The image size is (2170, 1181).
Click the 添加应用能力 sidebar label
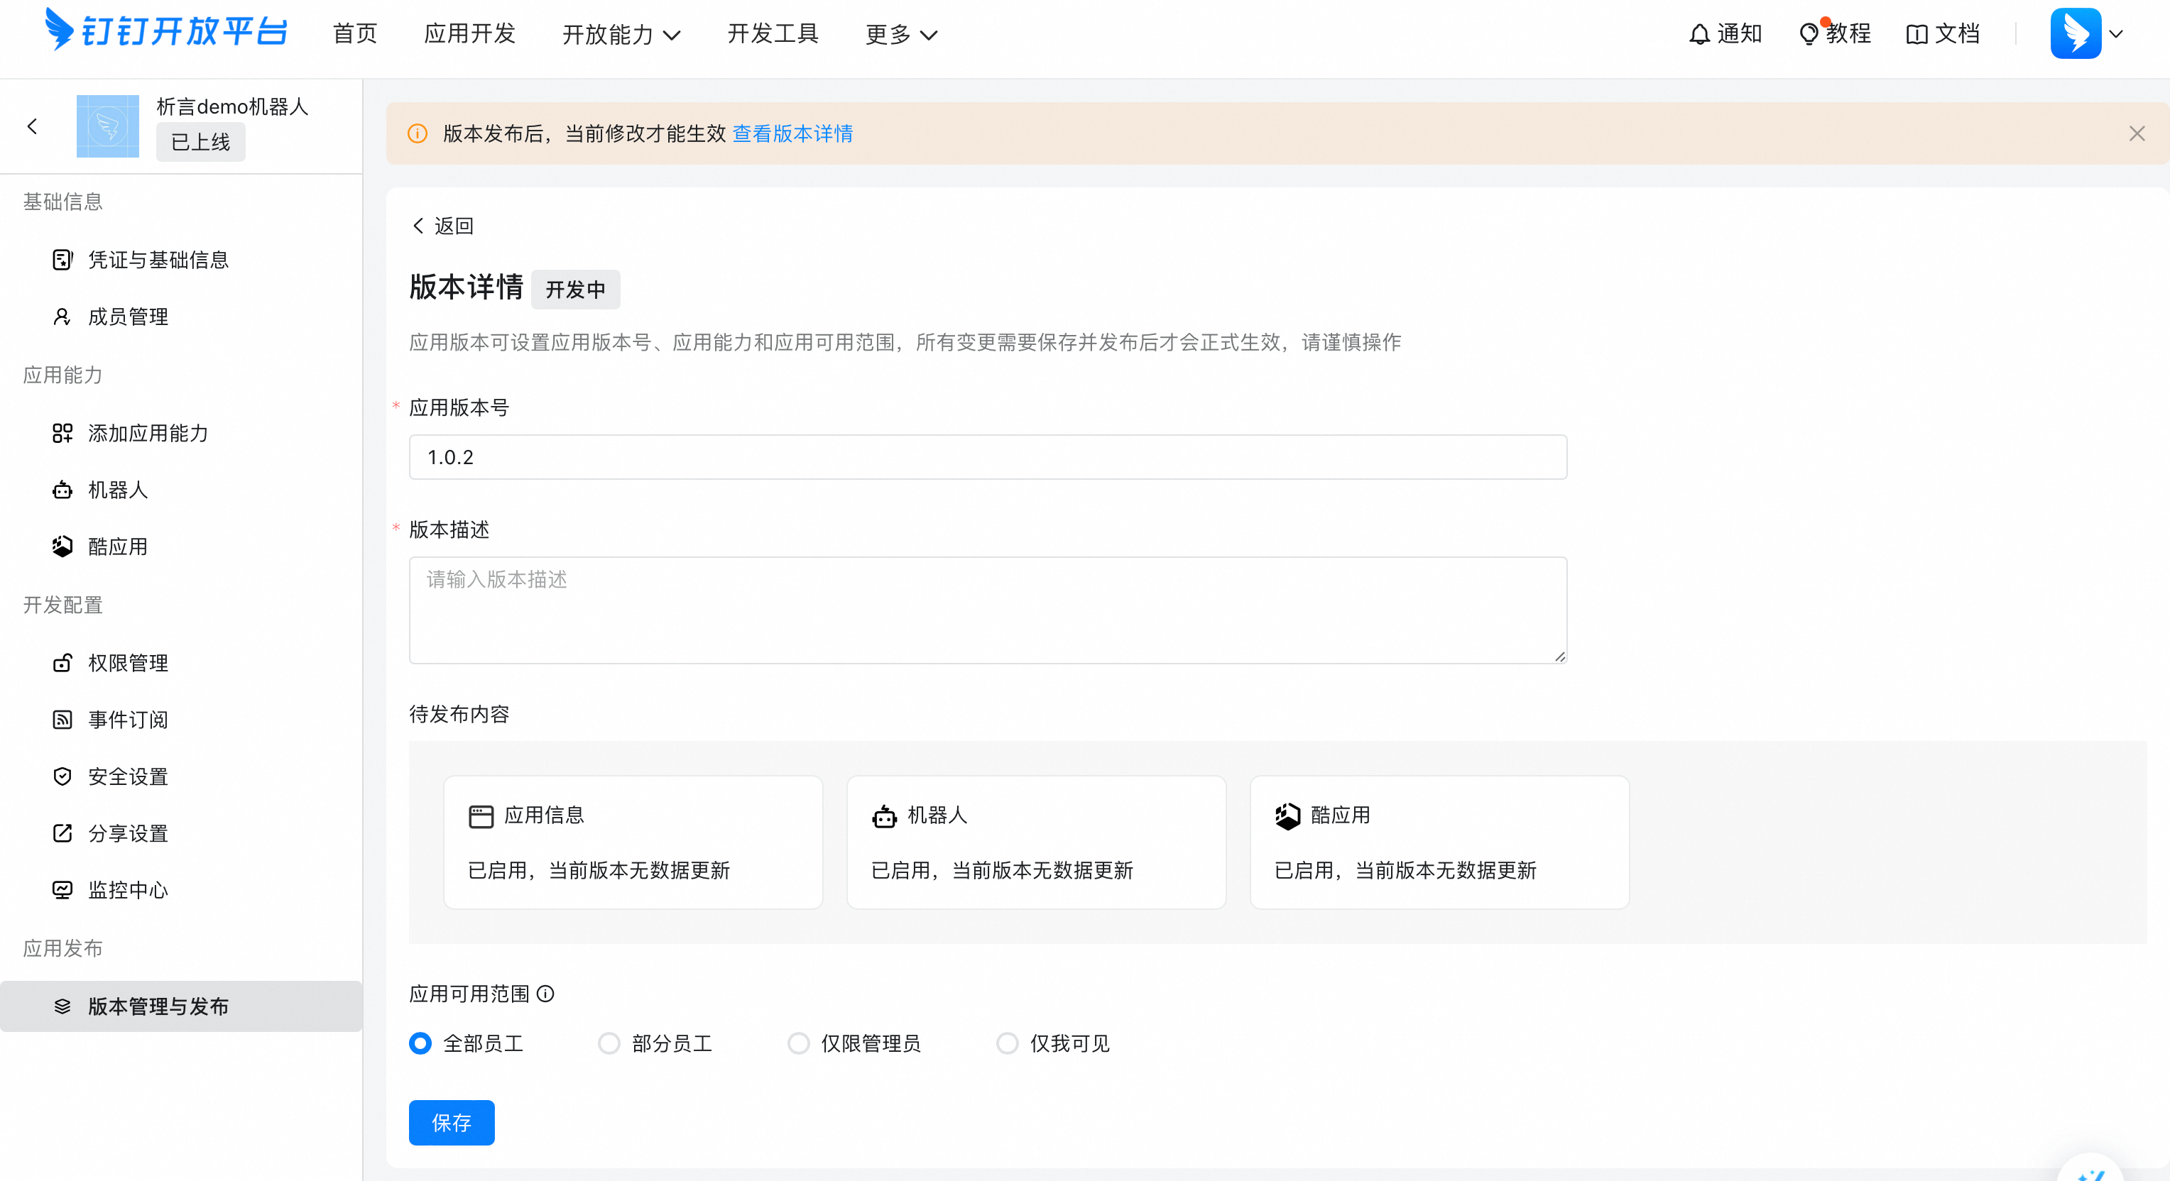148,433
